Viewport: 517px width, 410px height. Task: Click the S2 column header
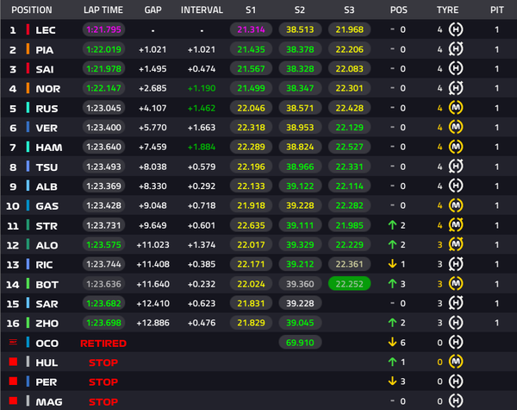[x=300, y=9]
